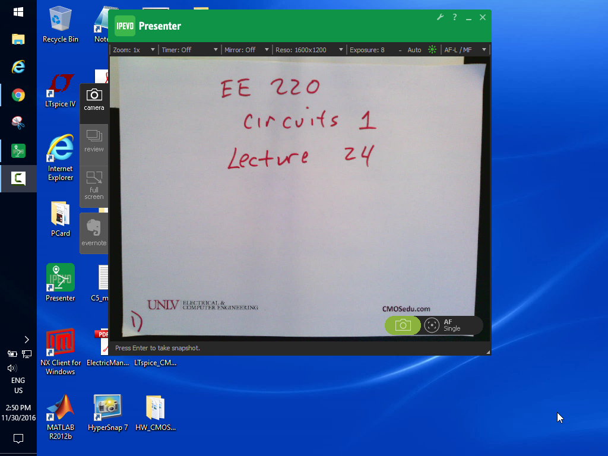
Task: Open File Explorer from the taskbar
Action: tap(18, 39)
